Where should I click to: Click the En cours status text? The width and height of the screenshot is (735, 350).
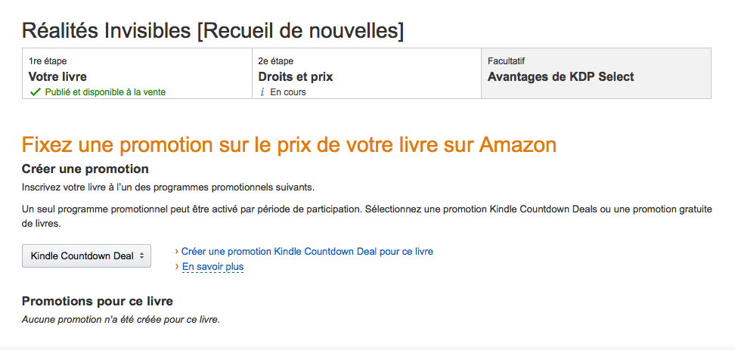(288, 92)
